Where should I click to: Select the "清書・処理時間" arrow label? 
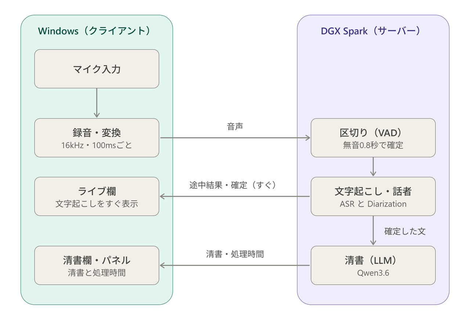[235, 254]
